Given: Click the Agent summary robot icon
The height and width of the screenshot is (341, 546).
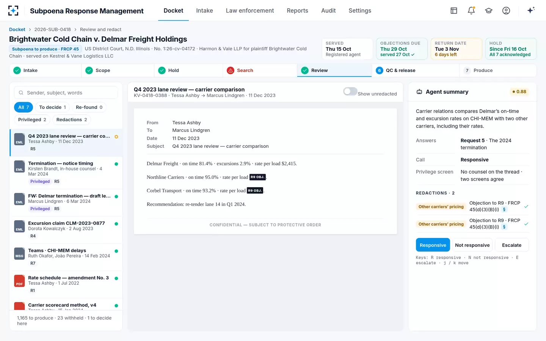Looking at the screenshot, I should (419, 92).
